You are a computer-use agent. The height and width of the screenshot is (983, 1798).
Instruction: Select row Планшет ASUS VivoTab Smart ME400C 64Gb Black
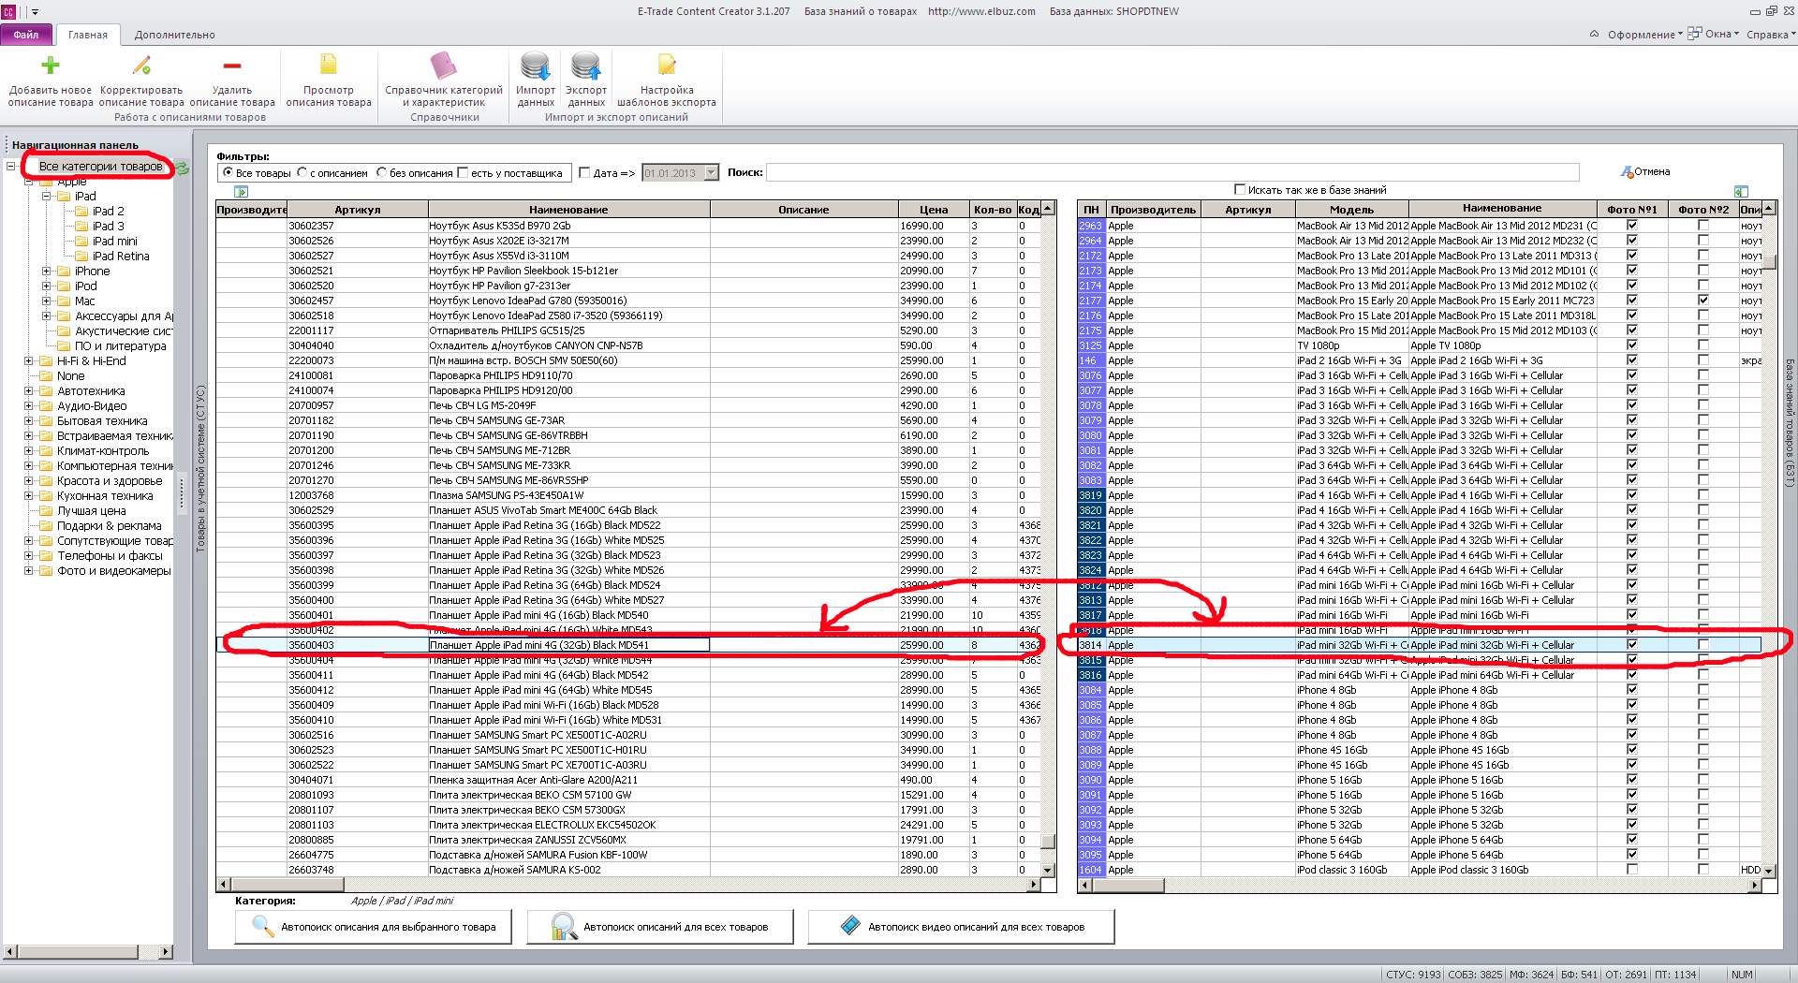coord(629,510)
